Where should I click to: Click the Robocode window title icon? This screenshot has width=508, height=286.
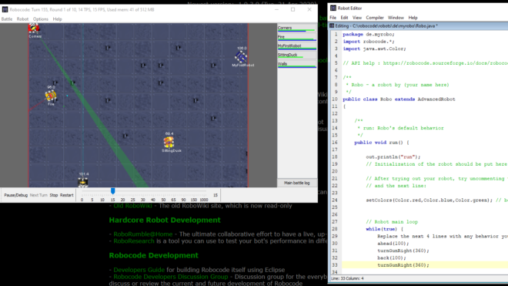5,10
